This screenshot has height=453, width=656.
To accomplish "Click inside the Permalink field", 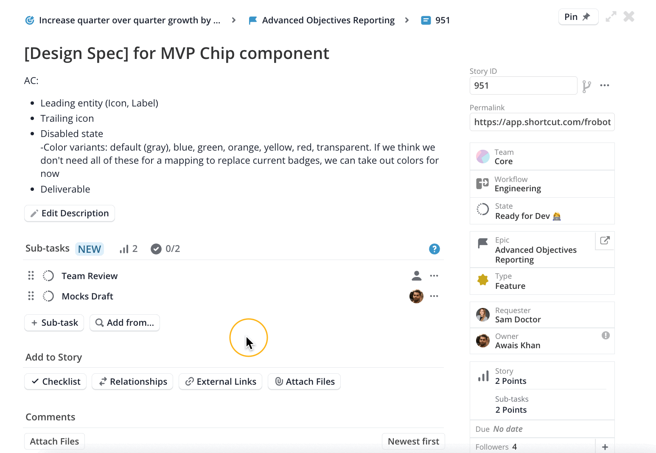I will coord(542,122).
